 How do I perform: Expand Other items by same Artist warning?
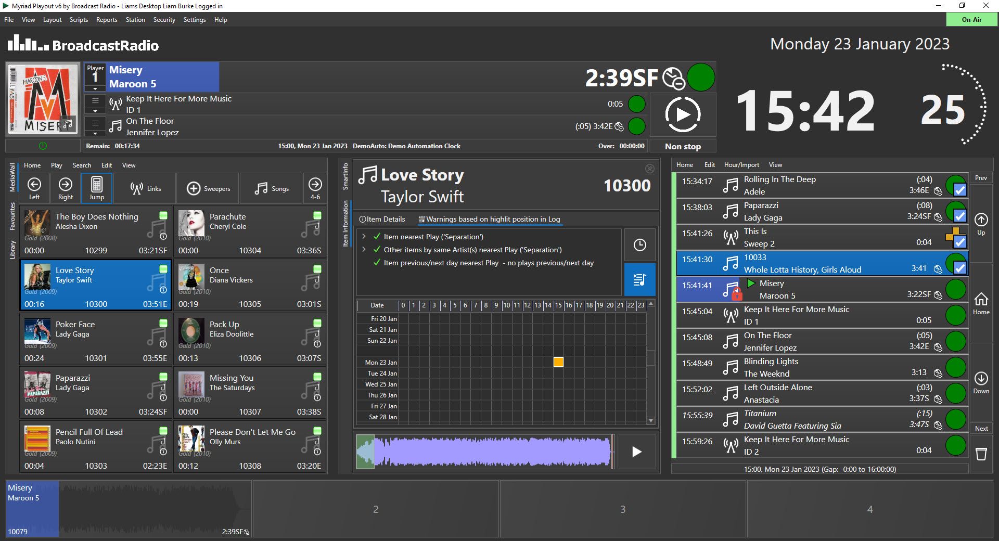364,250
